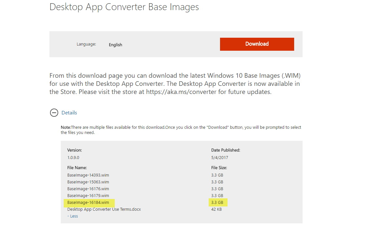Click the Desktop App Converter Base Images heading
This screenshot has height=225, width=378.
(x=124, y=7)
